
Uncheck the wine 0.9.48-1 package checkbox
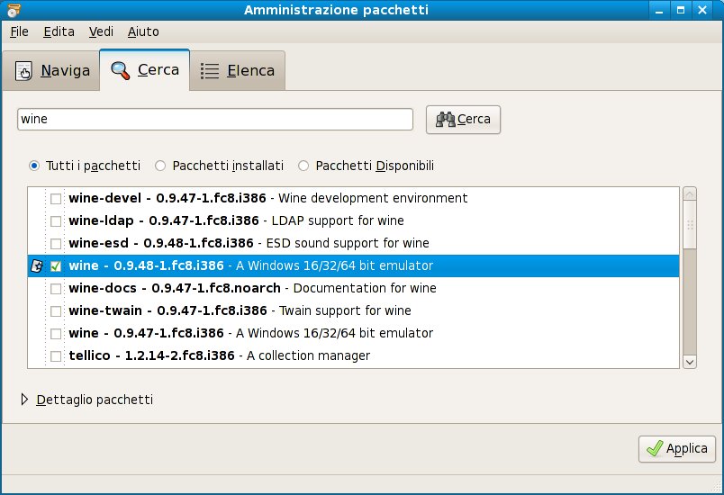56,265
